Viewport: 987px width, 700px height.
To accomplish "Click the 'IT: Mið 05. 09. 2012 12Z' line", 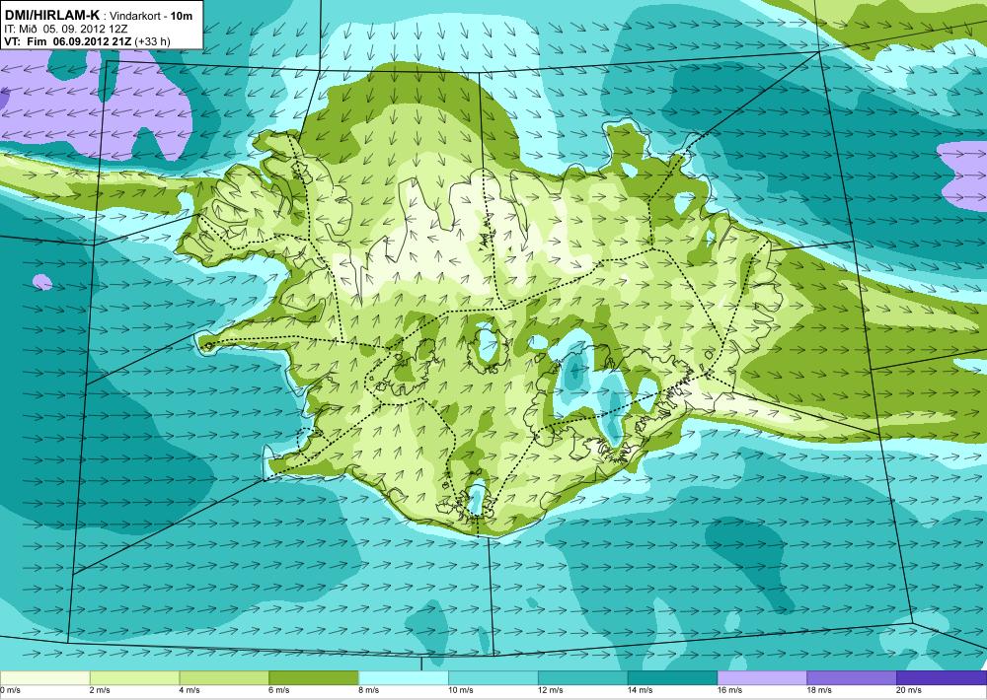I will [66, 29].
